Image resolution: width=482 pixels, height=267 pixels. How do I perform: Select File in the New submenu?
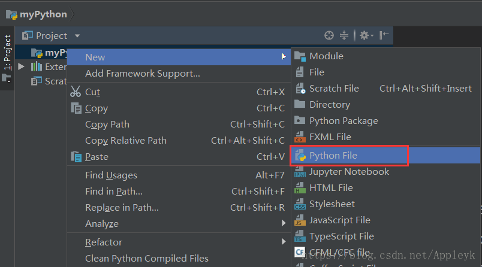coord(386,72)
